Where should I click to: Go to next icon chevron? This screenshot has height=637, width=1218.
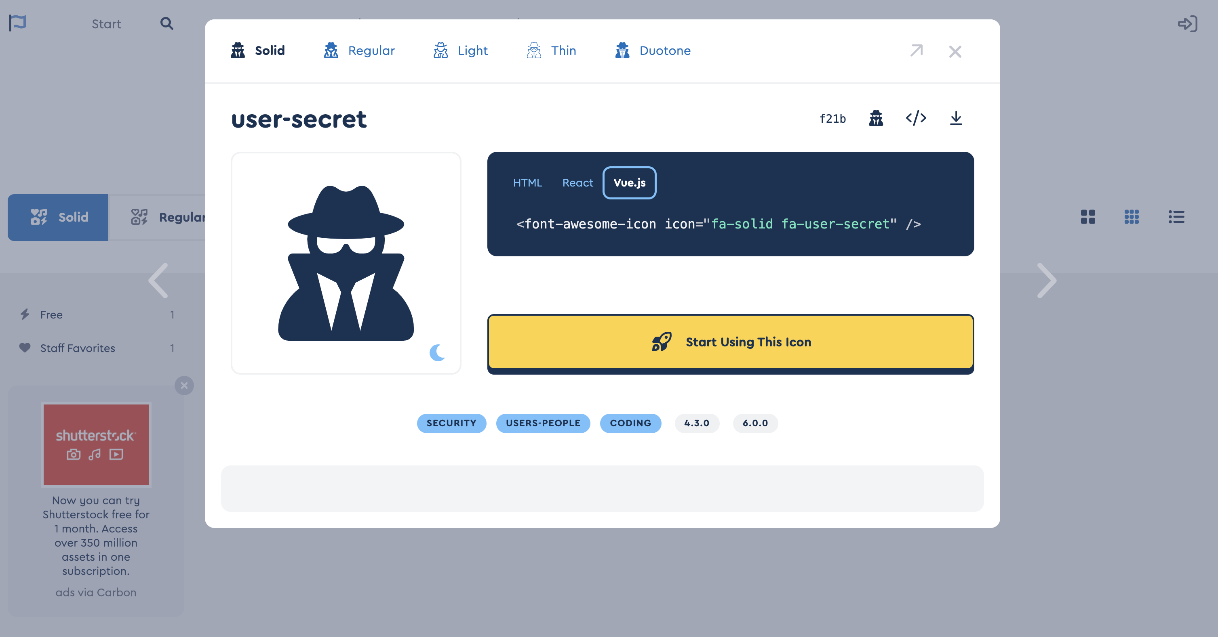(x=1046, y=281)
